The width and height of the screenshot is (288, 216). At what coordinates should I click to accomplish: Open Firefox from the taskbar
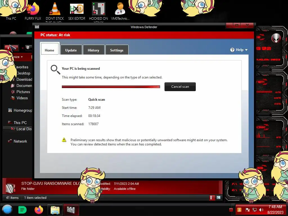coord(39,210)
